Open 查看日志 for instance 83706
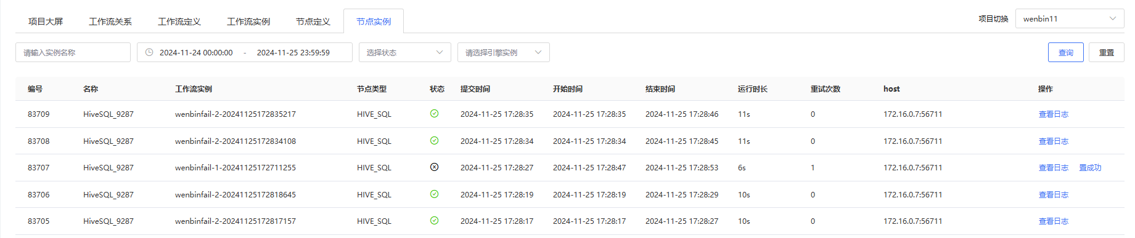The width and height of the screenshot is (1135, 238). pos(1054,195)
